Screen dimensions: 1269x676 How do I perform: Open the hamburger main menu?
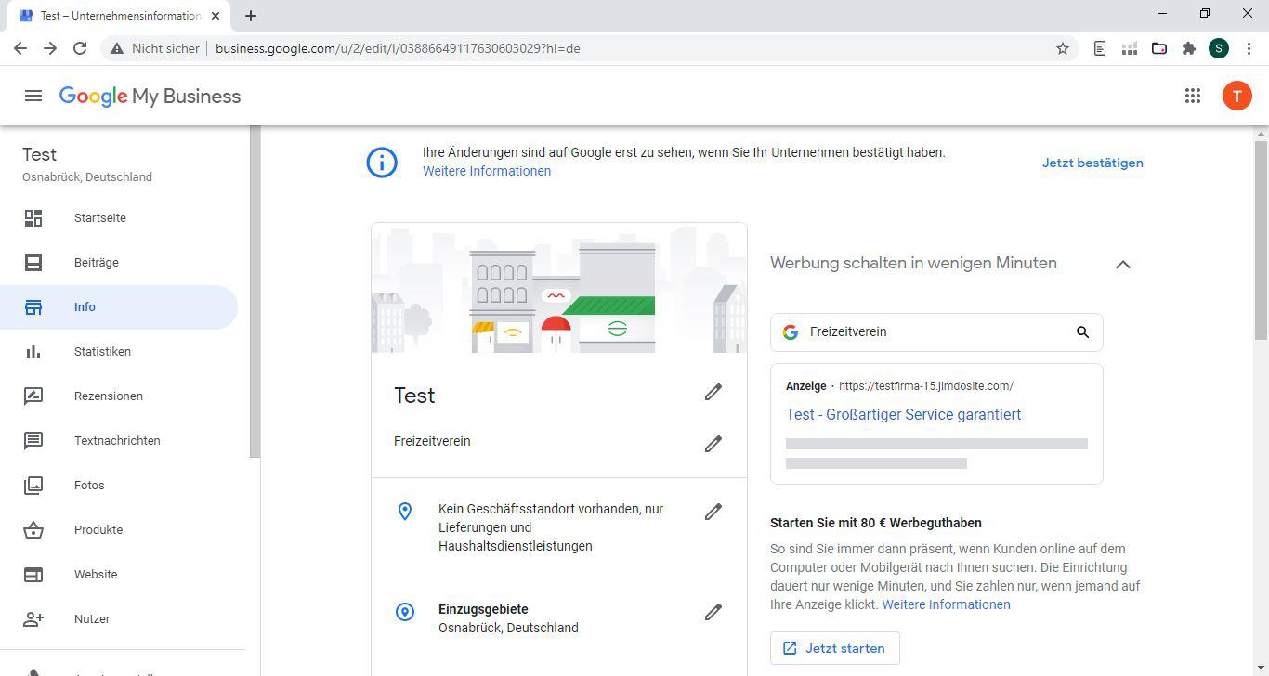click(x=33, y=96)
